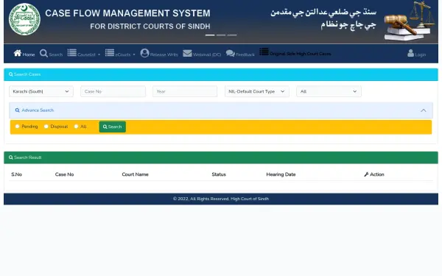This screenshot has height=276, width=442.
Task: Click the Original Side High Court Cases list icon
Action: [x=264, y=52]
